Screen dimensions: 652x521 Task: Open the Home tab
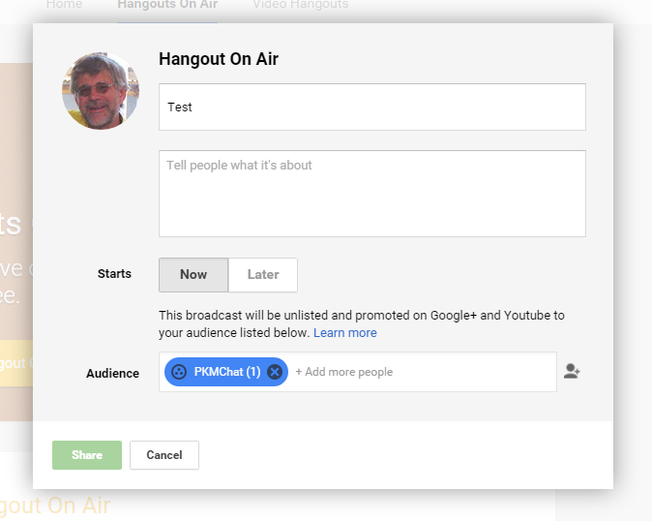pos(65,6)
